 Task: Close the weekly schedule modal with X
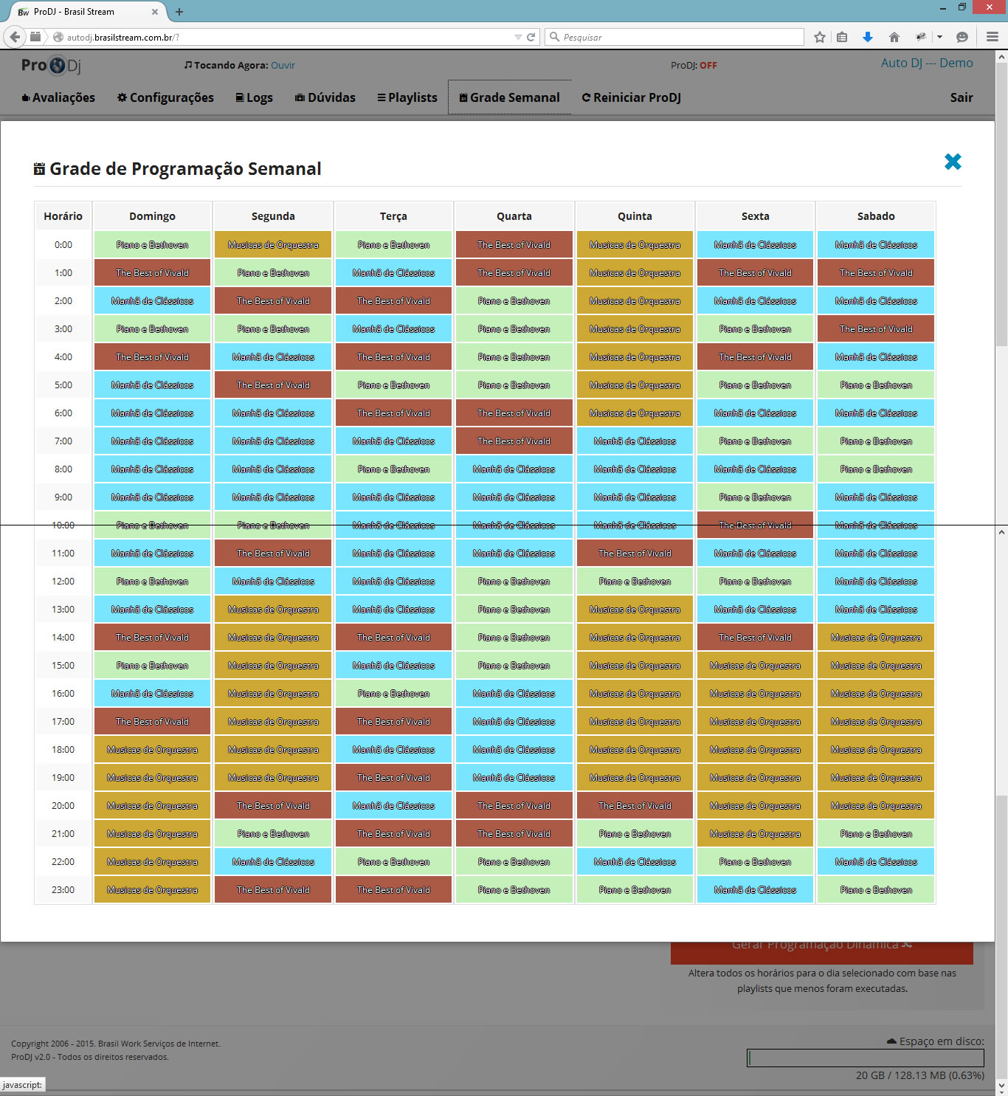pyautogui.click(x=953, y=162)
